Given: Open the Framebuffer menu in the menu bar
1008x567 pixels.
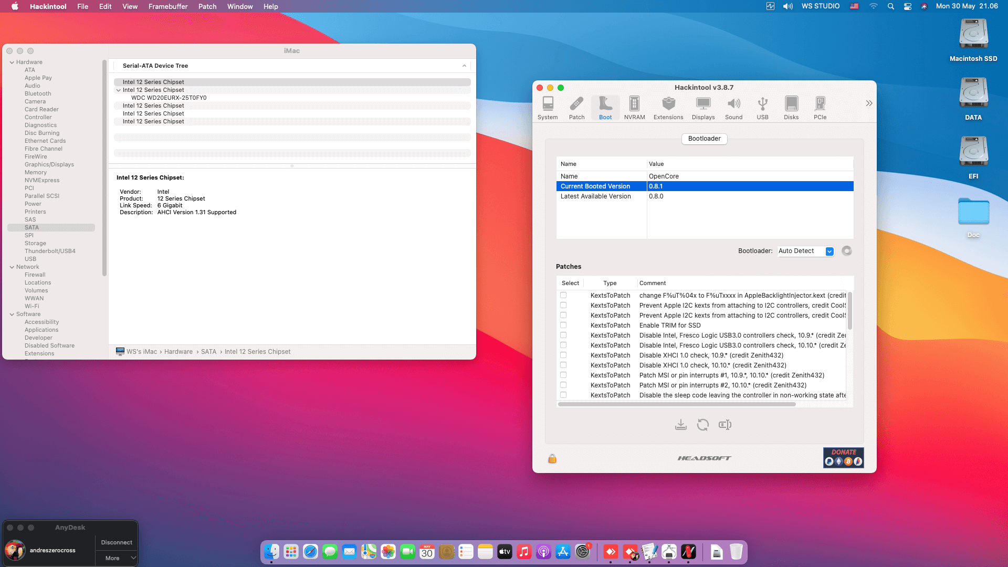Looking at the screenshot, I should coord(168,6).
